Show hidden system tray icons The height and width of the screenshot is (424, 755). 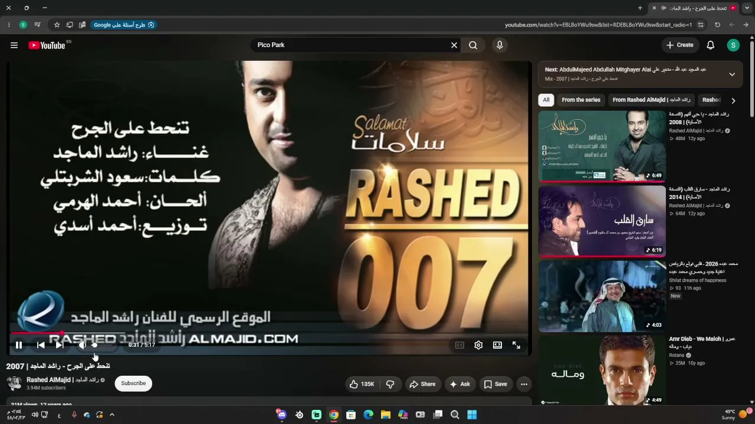112,415
